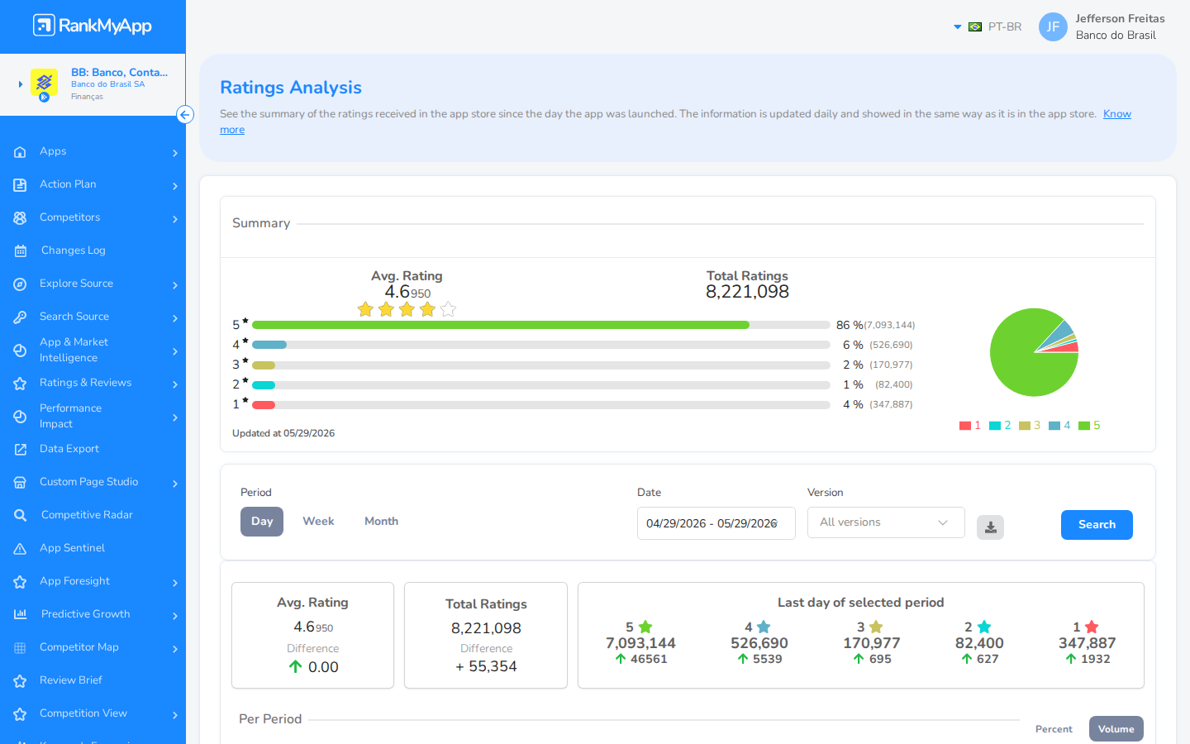1190x744 pixels.
Task: Click the Explore Source icon
Action: tap(21, 284)
